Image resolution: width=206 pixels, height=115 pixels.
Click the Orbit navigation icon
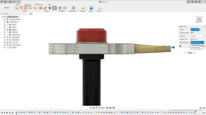(x=91, y=108)
